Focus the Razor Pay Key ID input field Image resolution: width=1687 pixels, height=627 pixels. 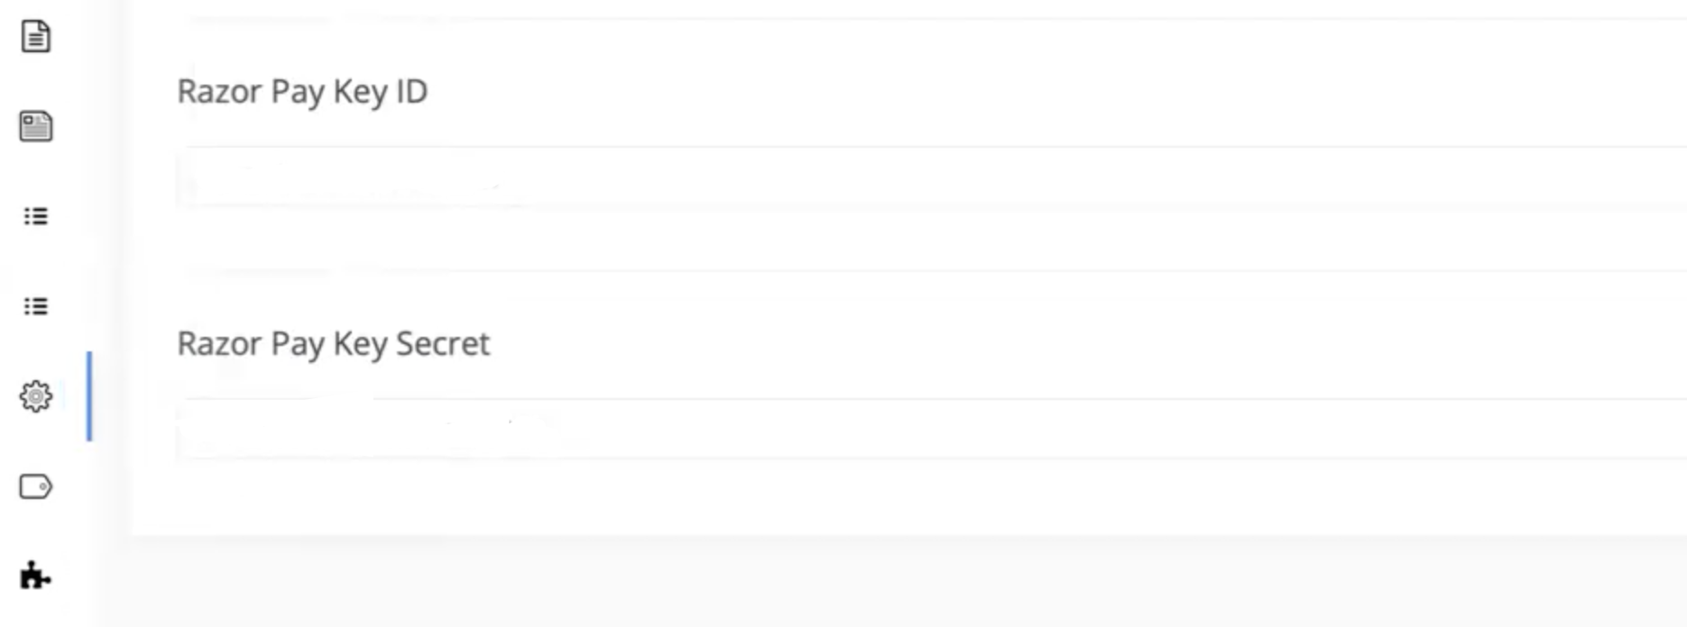931,177
